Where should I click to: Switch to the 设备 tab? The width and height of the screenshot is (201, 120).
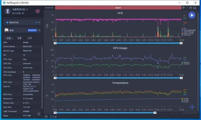coord(9,38)
